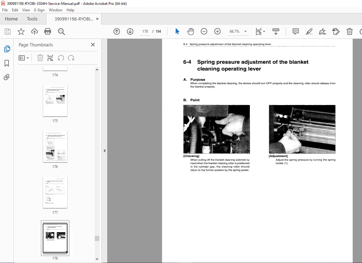This screenshot has width=362, height=263.
Task: Rotate selected page counterclockwise
Action: pyautogui.click(x=61, y=58)
